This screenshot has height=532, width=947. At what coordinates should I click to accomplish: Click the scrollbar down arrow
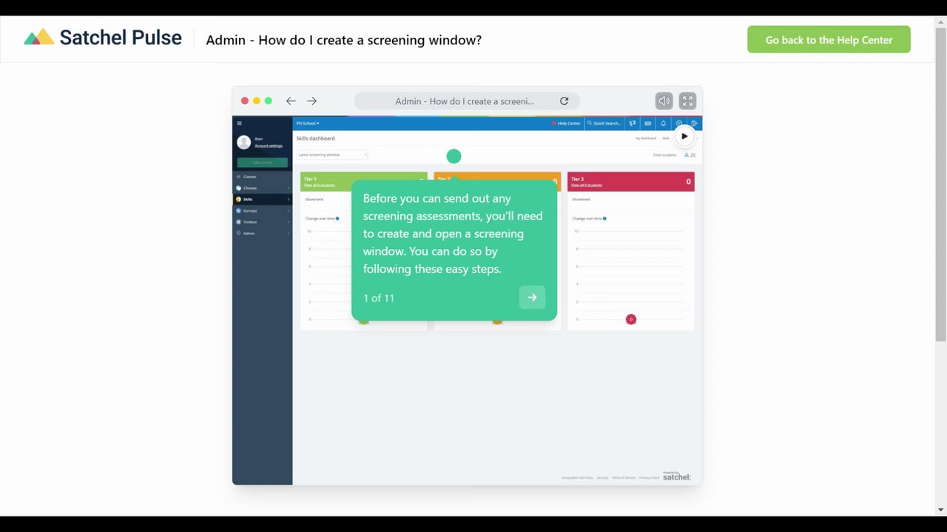940,509
